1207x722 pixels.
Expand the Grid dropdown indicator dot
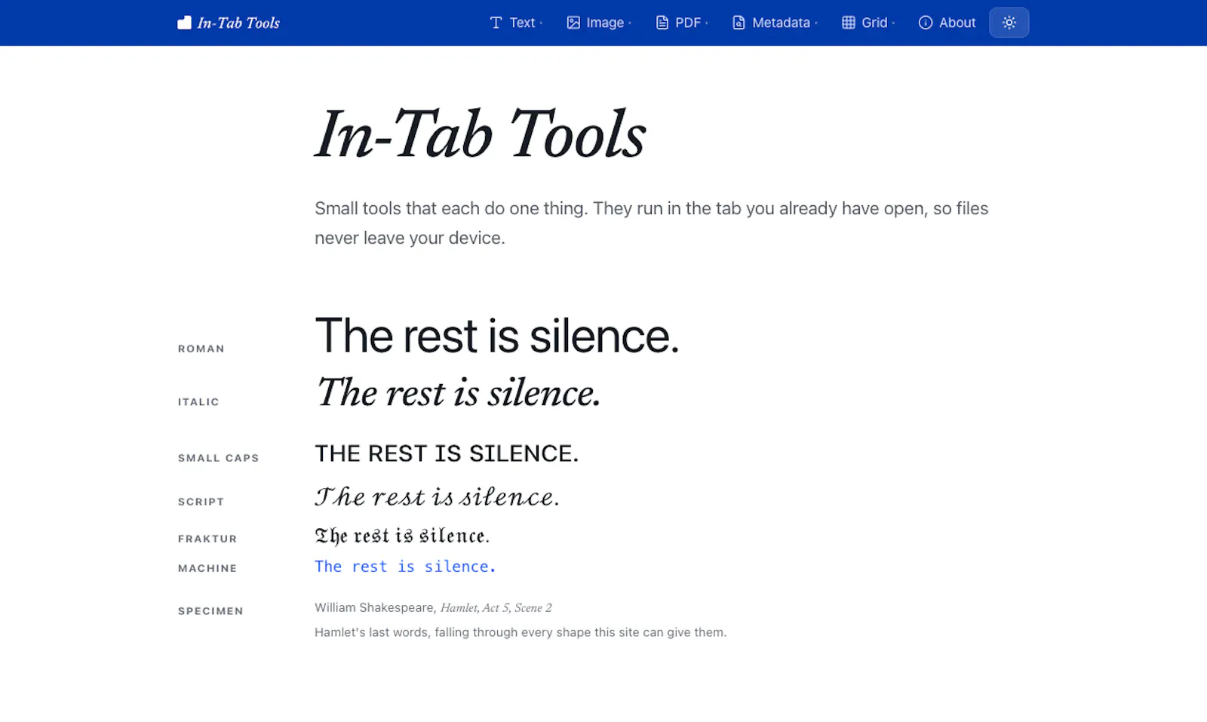click(893, 23)
